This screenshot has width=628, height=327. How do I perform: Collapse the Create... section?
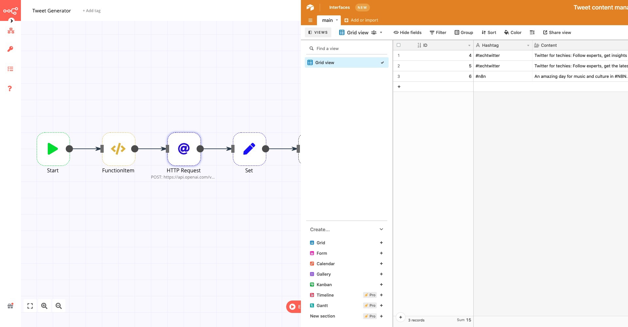click(x=381, y=230)
